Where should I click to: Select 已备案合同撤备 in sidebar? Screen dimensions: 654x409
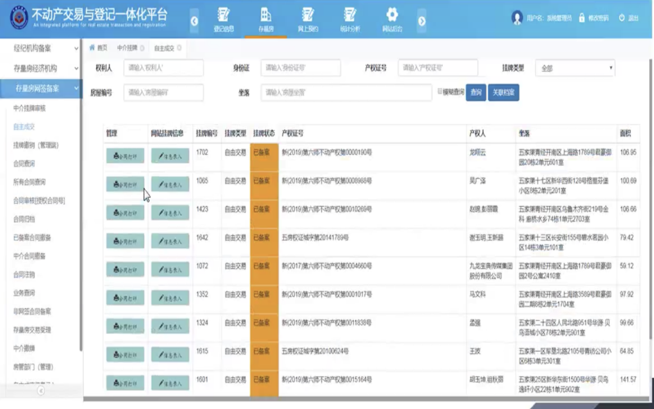point(32,237)
